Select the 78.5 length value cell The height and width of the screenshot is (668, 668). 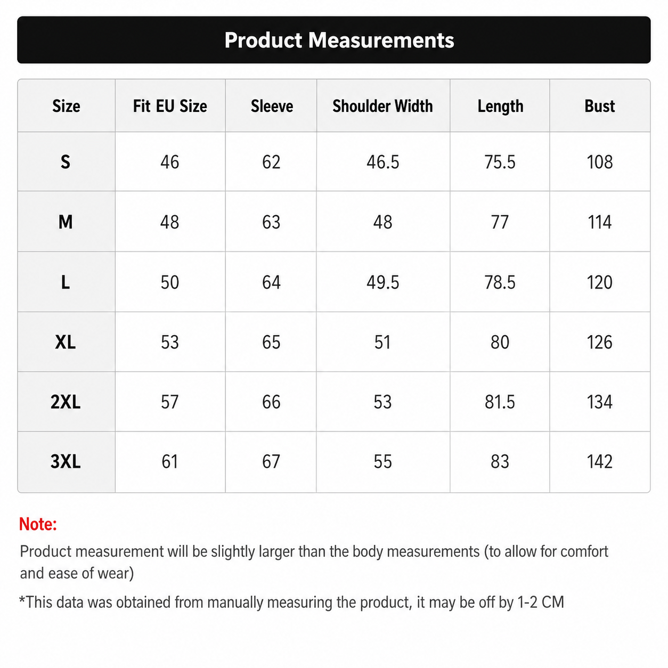(500, 282)
